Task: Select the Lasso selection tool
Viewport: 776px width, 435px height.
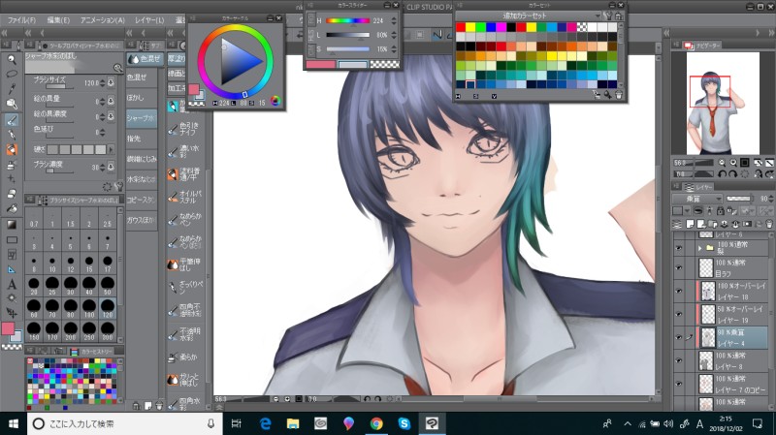Action: 12,75
